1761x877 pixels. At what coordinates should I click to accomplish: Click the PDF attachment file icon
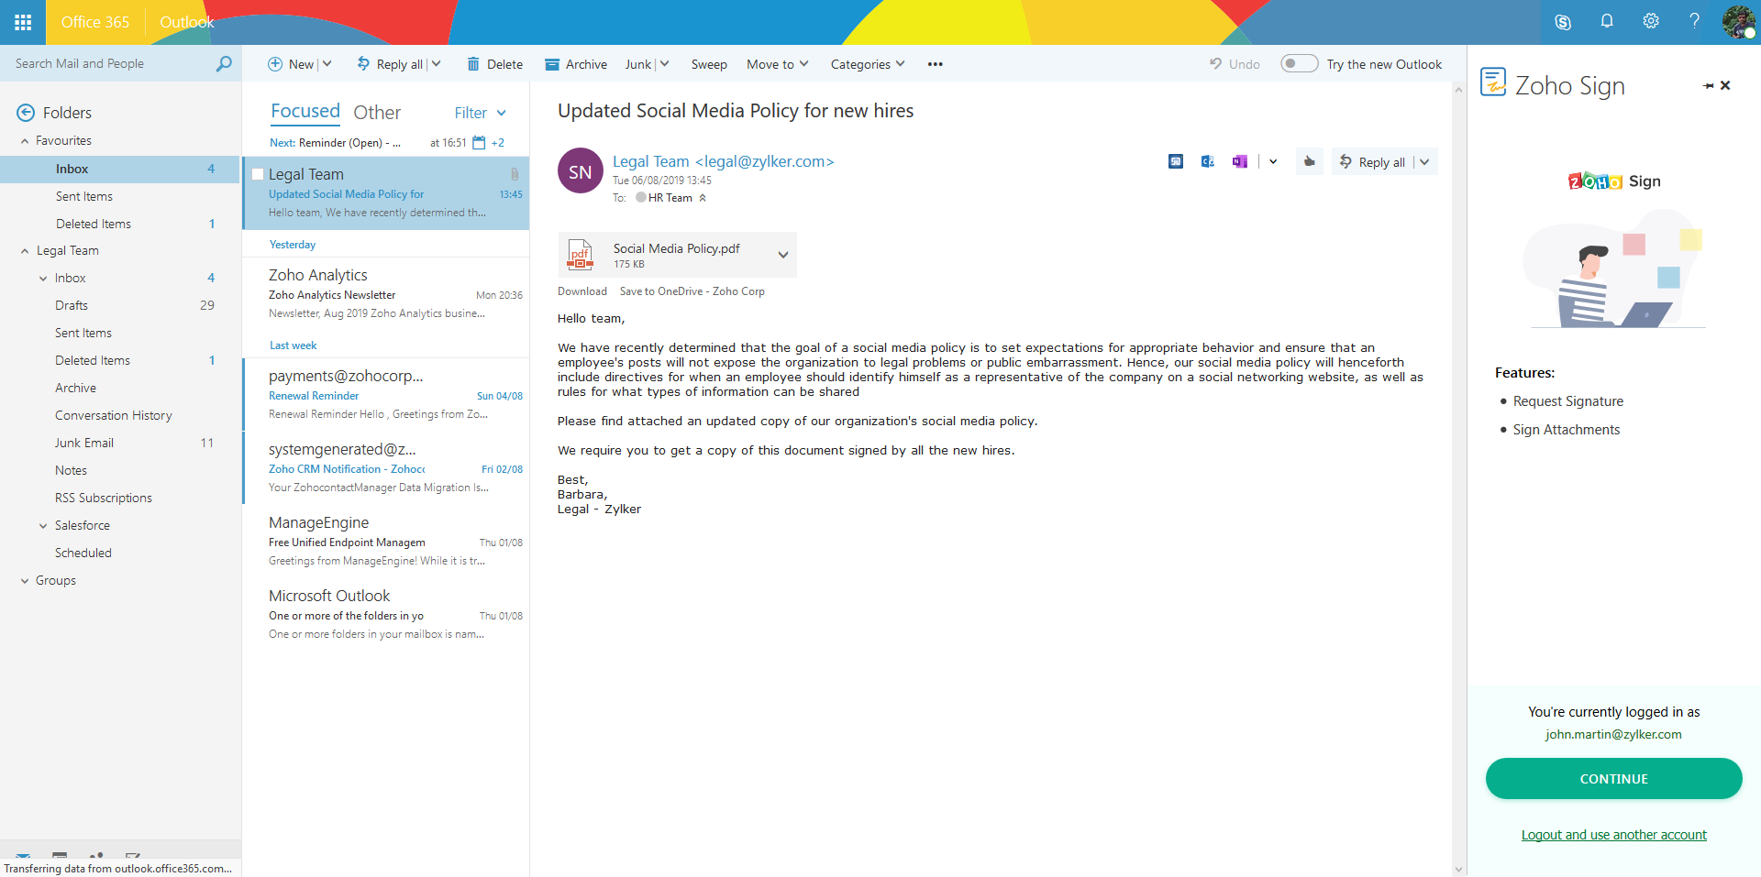point(581,255)
